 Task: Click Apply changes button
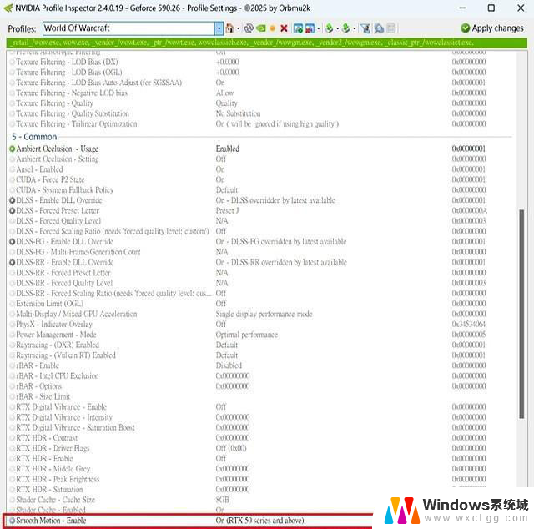(492, 28)
